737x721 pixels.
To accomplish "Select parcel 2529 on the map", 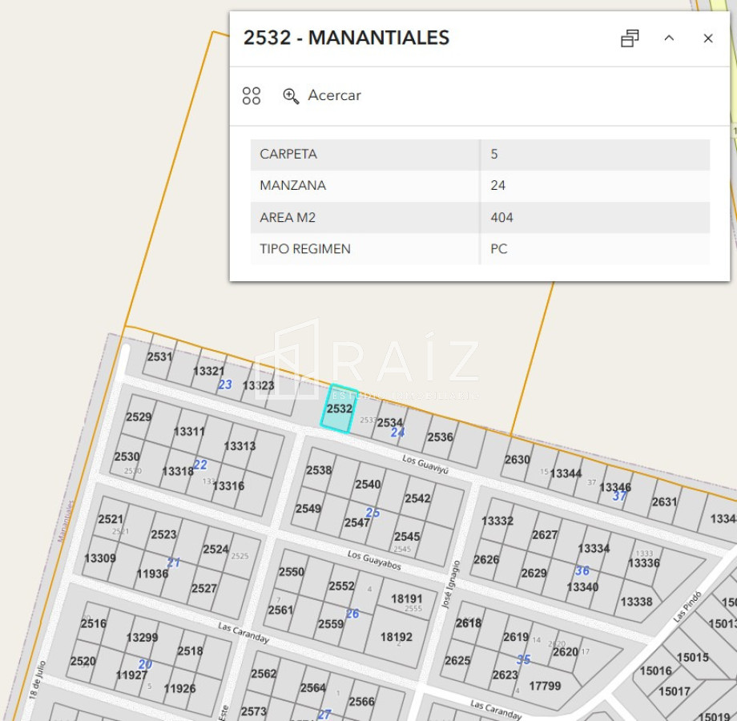I will [x=139, y=417].
